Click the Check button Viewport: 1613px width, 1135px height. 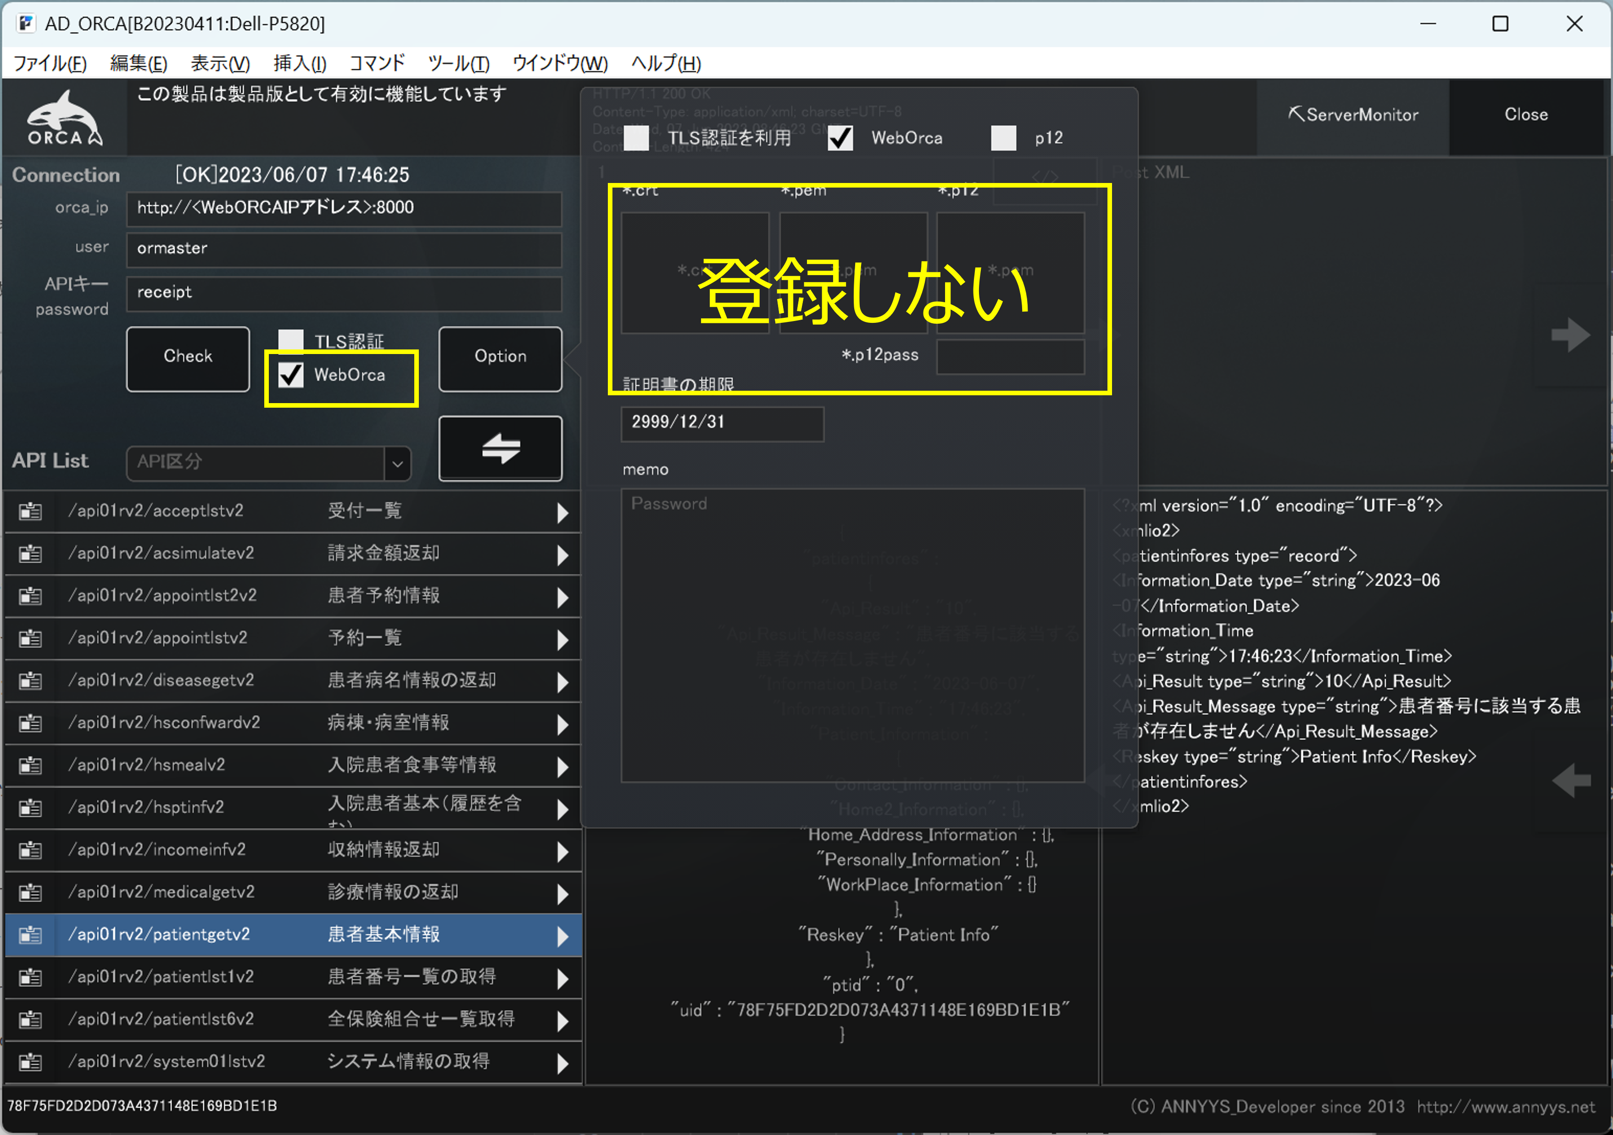tap(188, 358)
